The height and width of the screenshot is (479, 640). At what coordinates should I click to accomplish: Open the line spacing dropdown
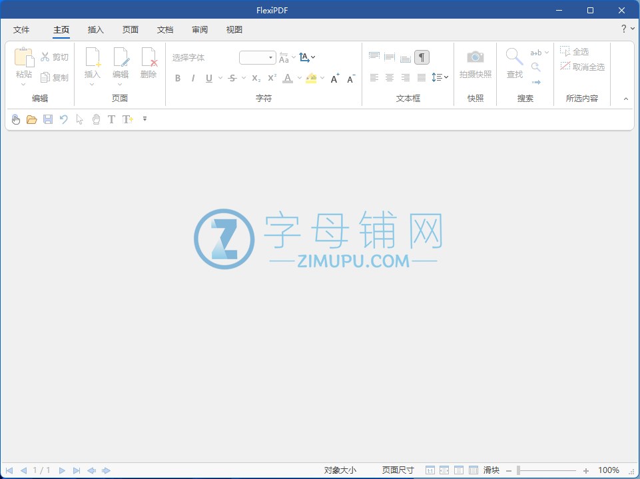[440, 77]
